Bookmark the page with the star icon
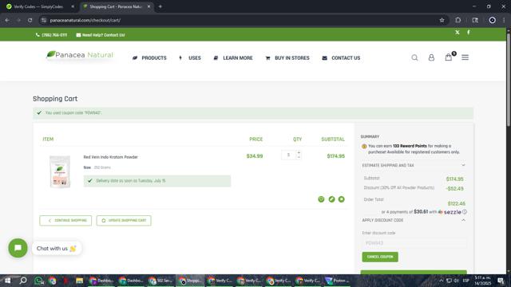Viewport: 511px width, 287px height. click(442, 20)
